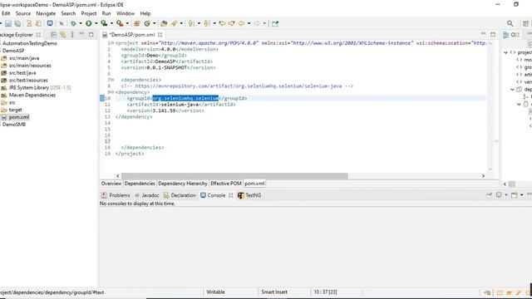
Task: Click Collapse All in Package Explorer
Action: (53, 35)
